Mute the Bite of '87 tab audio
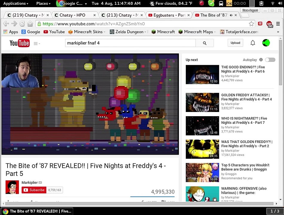 click(x=231, y=15)
